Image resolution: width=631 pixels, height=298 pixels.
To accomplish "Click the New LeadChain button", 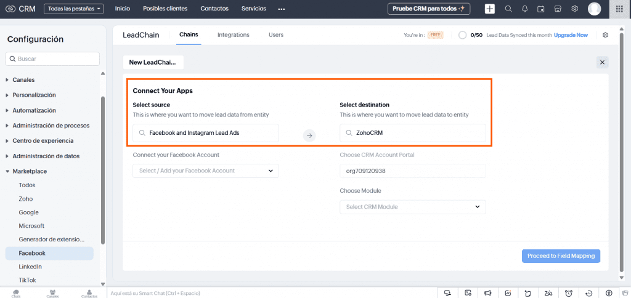I will pos(153,62).
